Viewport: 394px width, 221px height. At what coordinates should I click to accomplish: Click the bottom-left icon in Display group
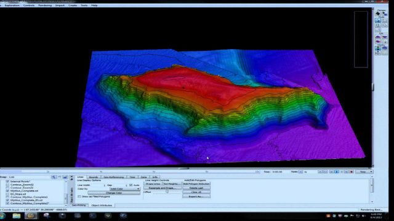(377, 53)
